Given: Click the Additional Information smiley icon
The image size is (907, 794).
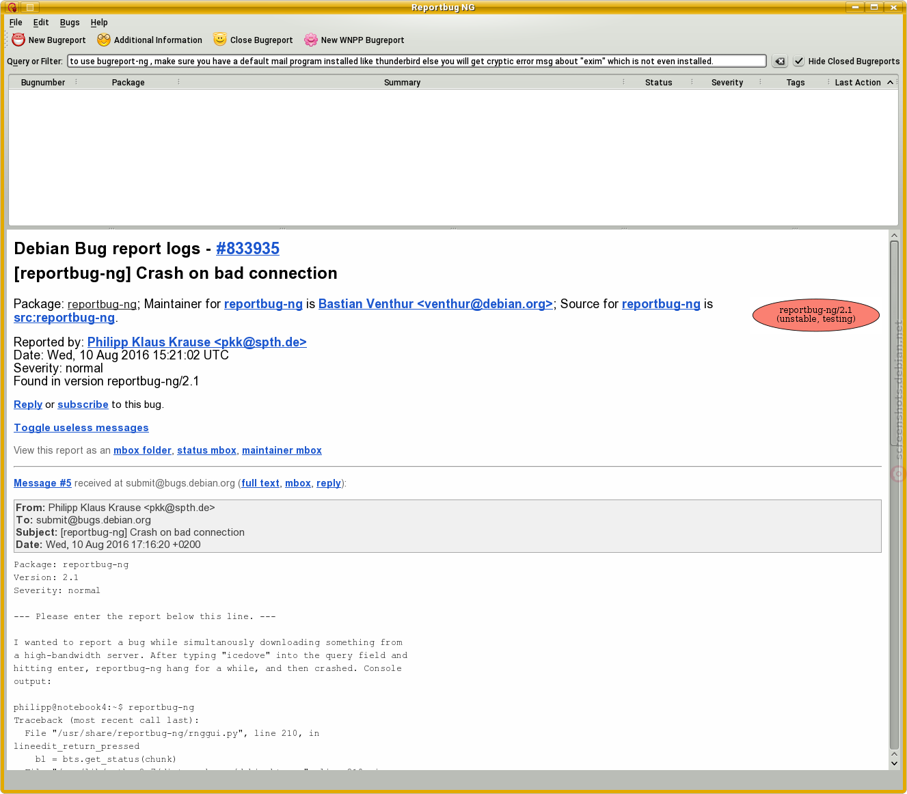Looking at the screenshot, I should pyautogui.click(x=104, y=40).
